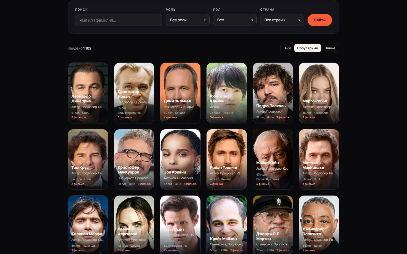Viewport: 407px width, 254px height.
Task: View the Райан Гослинг card
Action: (x=227, y=160)
